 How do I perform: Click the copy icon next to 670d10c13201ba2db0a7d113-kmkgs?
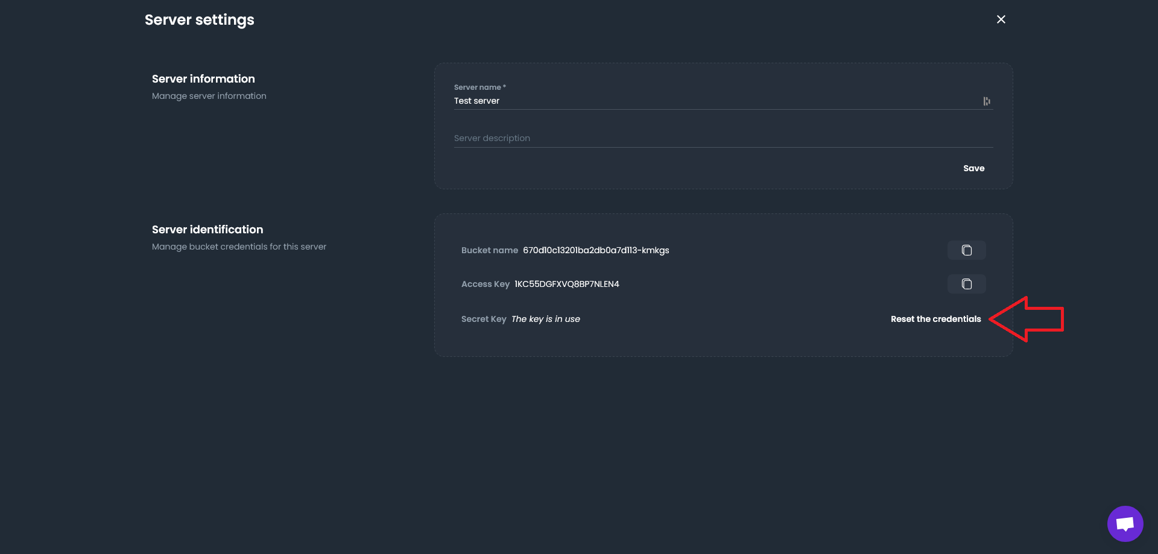[x=967, y=250]
